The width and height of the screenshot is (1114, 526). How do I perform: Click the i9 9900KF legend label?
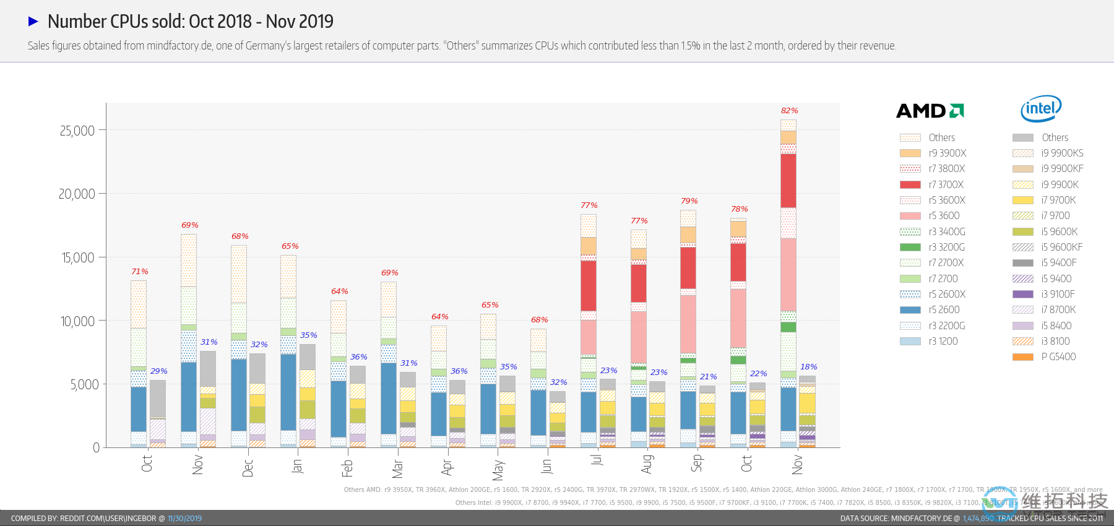pyautogui.click(x=1063, y=168)
